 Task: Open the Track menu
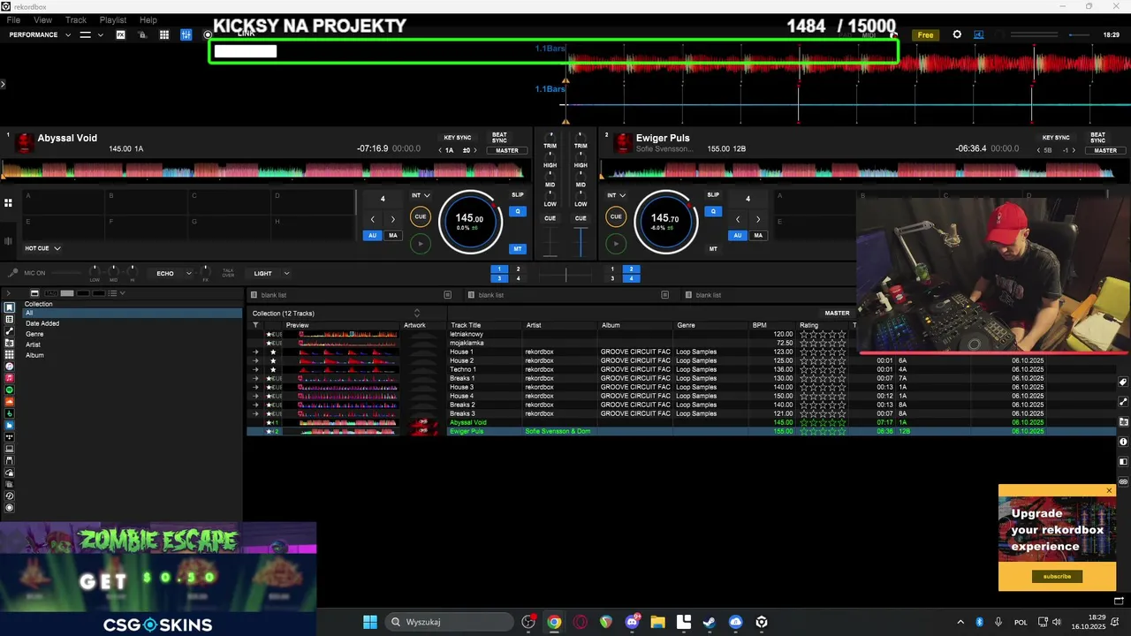[76, 19]
